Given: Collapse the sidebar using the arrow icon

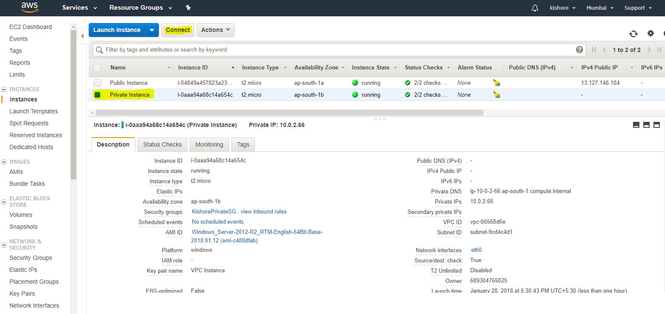Looking at the screenshot, I should tap(82, 36).
